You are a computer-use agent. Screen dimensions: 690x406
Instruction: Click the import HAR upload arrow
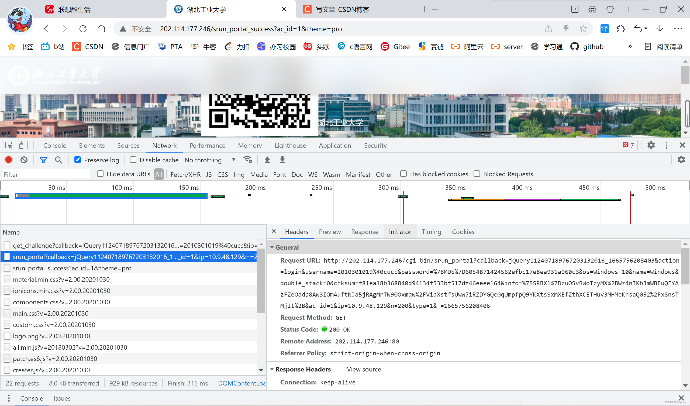tap(267, 160)
